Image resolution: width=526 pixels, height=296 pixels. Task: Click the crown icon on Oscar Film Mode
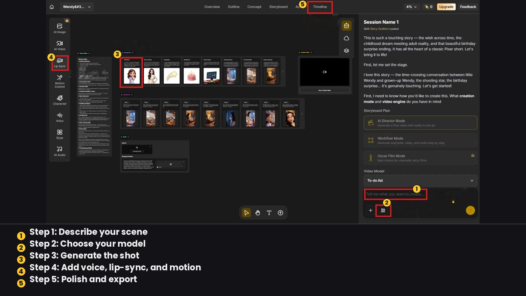tap(473, 155)
